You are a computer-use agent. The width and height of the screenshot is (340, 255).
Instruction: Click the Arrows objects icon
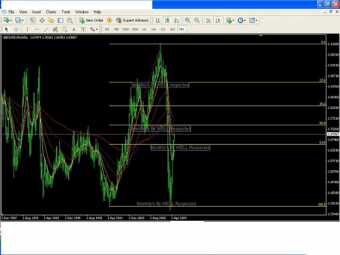[x=92, y=29]
